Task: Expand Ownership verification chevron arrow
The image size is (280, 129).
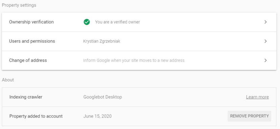Action: point(265,22)
